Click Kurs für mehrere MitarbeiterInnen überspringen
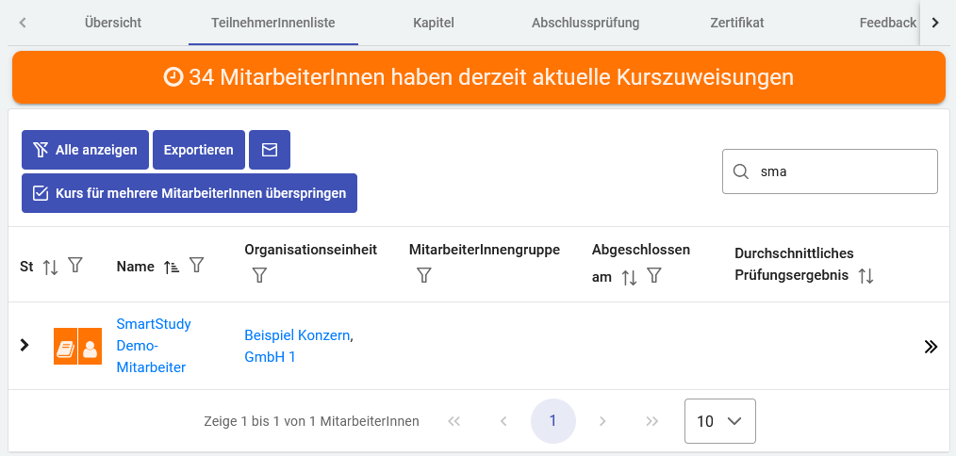956x456 pixels. (190, 193)
